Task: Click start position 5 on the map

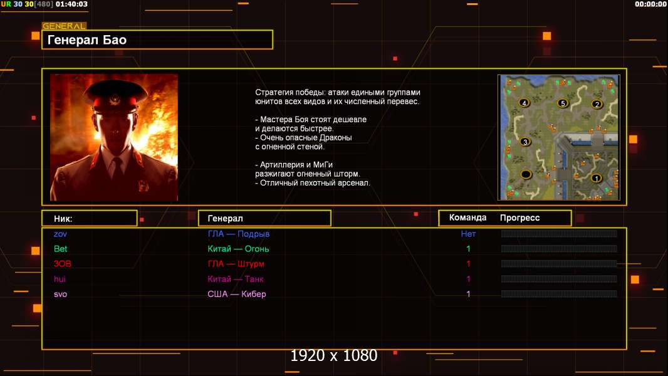Action: click(563, 103)
